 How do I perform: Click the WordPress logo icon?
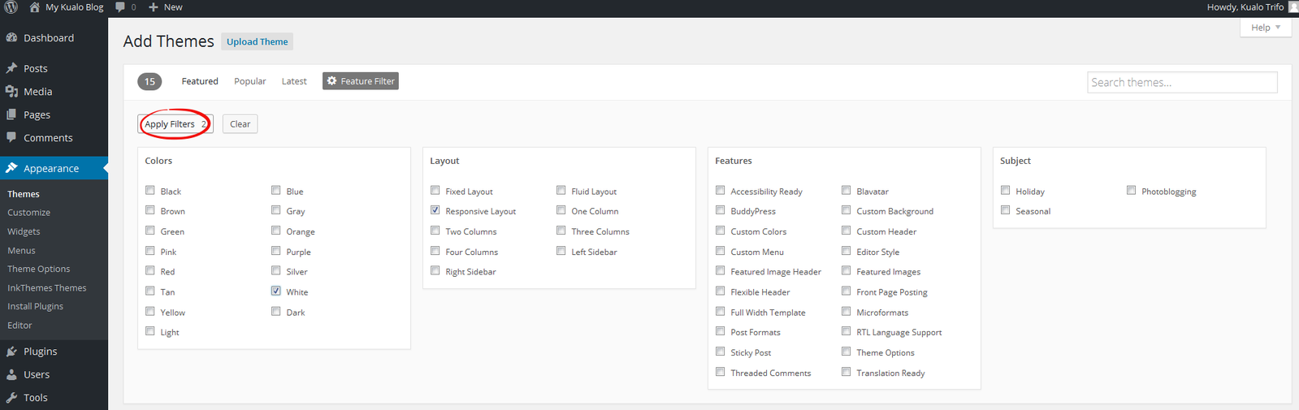click(11, 6)
